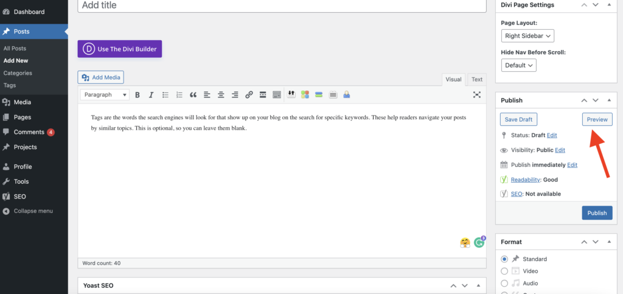The height and width of the screenshot is (294, 623).
Task: Click the insert link icon
Action: tap(249, 95)
